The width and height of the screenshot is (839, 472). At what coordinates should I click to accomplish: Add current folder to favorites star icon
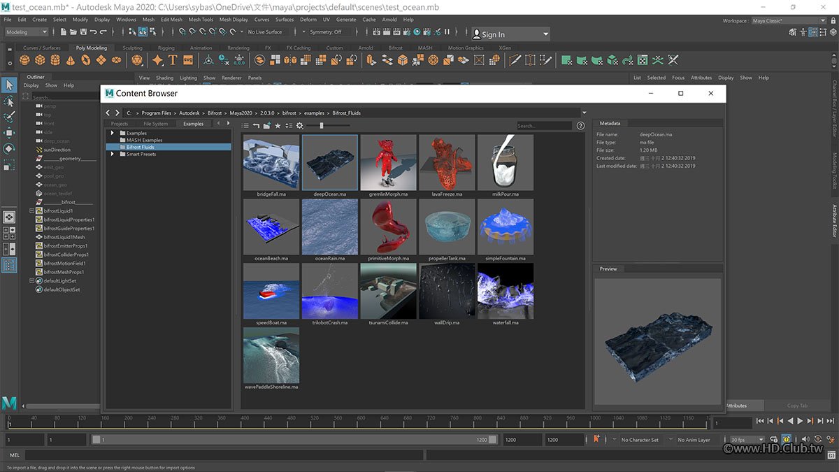[x=278, y=126]
